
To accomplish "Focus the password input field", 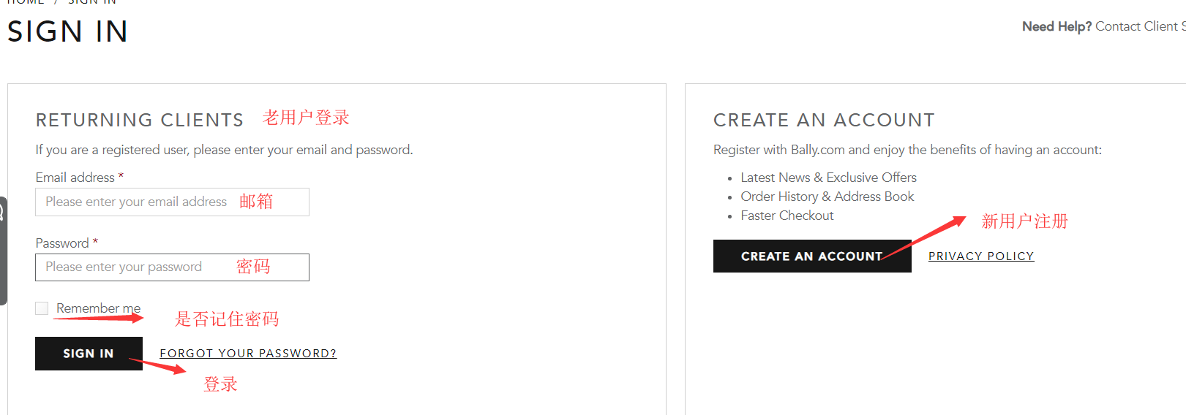I will (172, 267).
